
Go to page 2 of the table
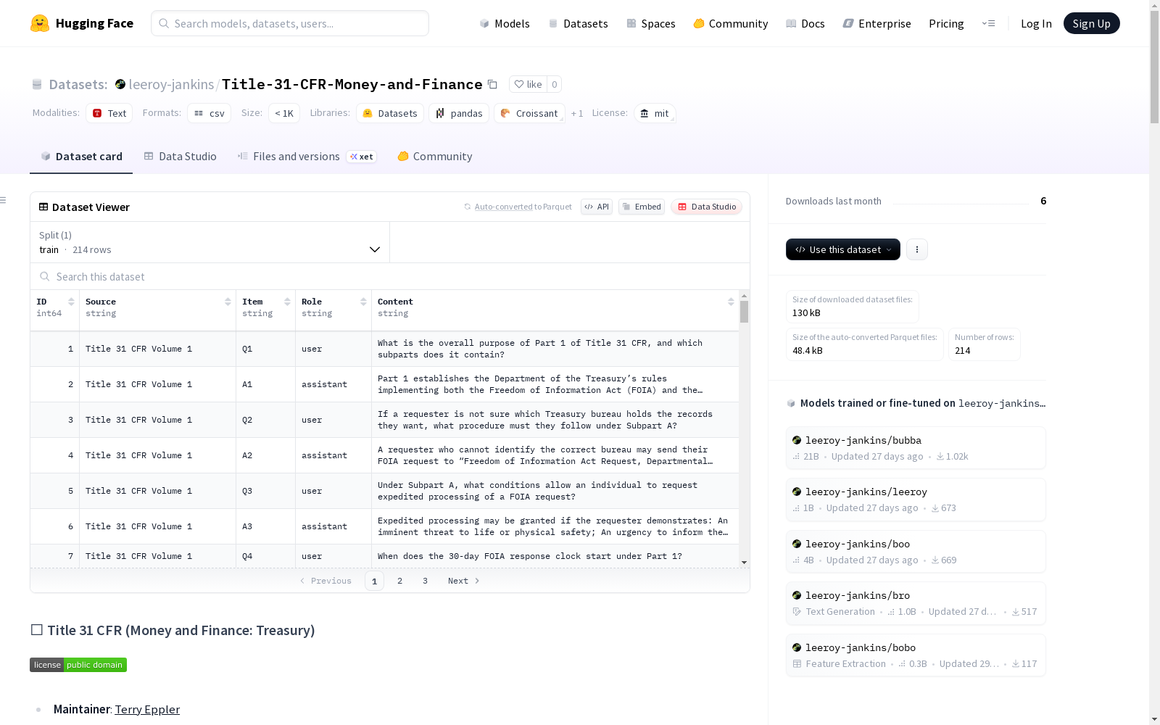pos(399,581)
